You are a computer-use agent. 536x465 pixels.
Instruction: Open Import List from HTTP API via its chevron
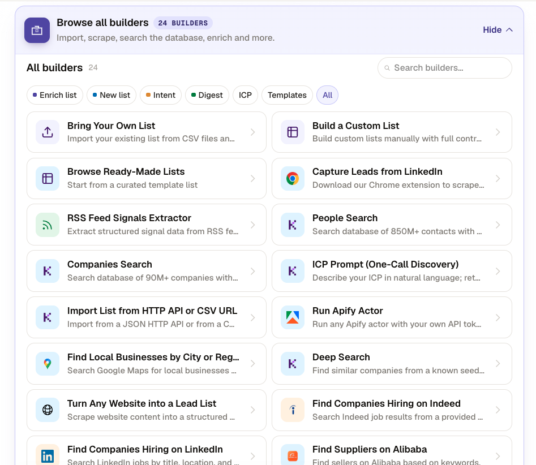pos(252,317)
